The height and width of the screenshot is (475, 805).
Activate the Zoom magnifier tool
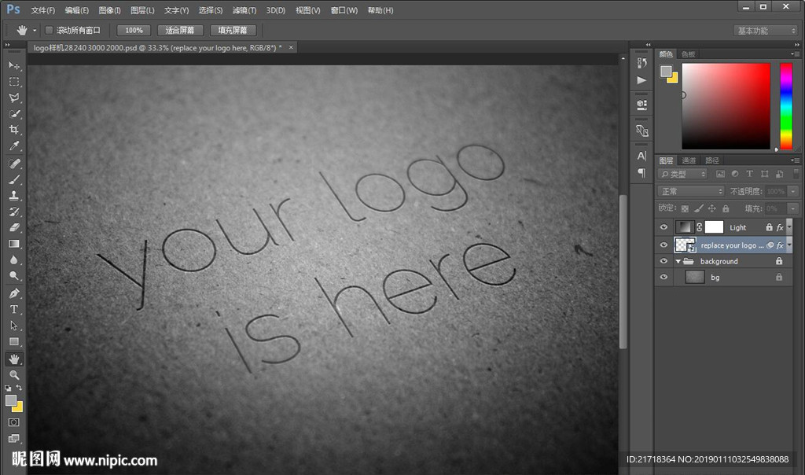(14, 375)
